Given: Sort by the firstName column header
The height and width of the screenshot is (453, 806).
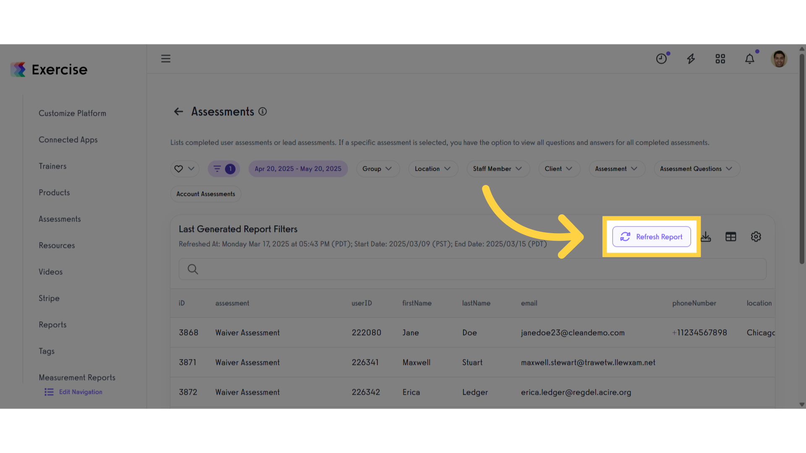Looking at the screenshot, I should pos(417,303).
